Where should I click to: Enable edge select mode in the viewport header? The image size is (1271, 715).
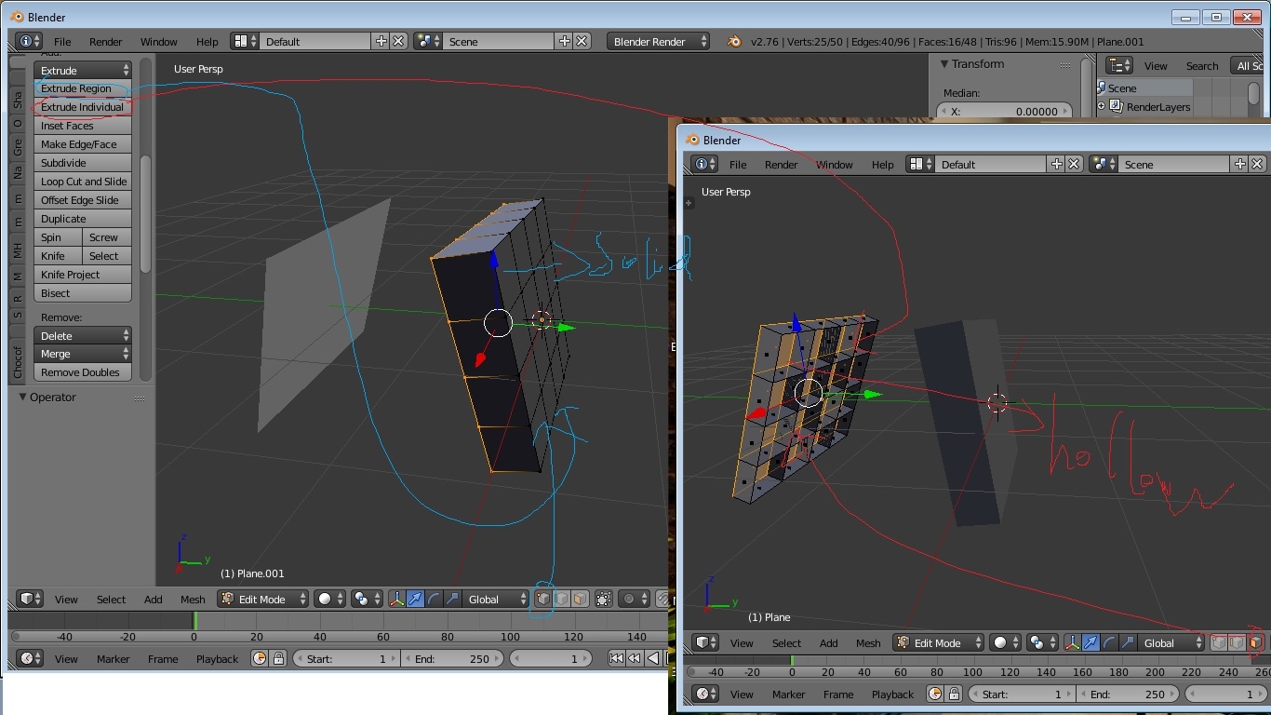pyautogui.click(x=563, y=599)
